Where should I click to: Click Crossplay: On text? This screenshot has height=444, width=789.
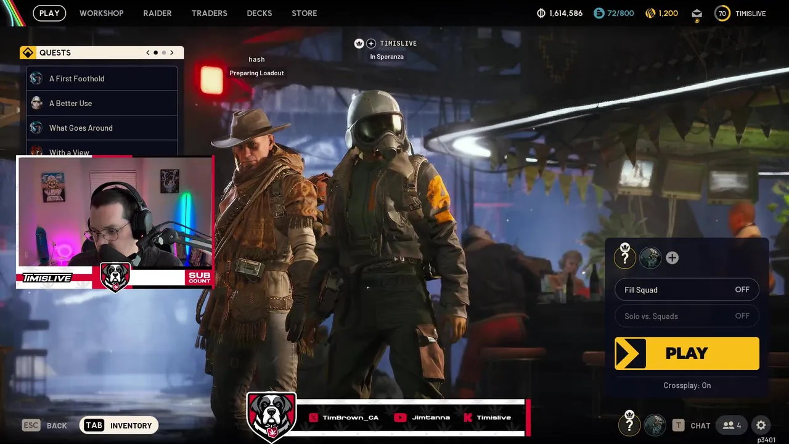[x=687, y=385]
